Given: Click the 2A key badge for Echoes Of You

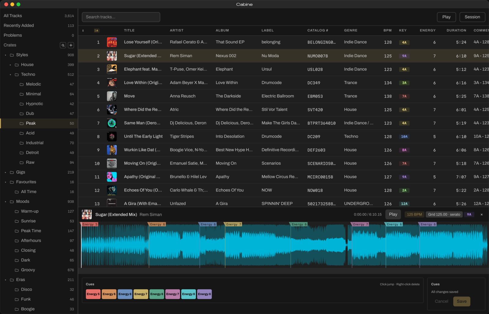Looking at the screenshot, I should pos(404,190).
